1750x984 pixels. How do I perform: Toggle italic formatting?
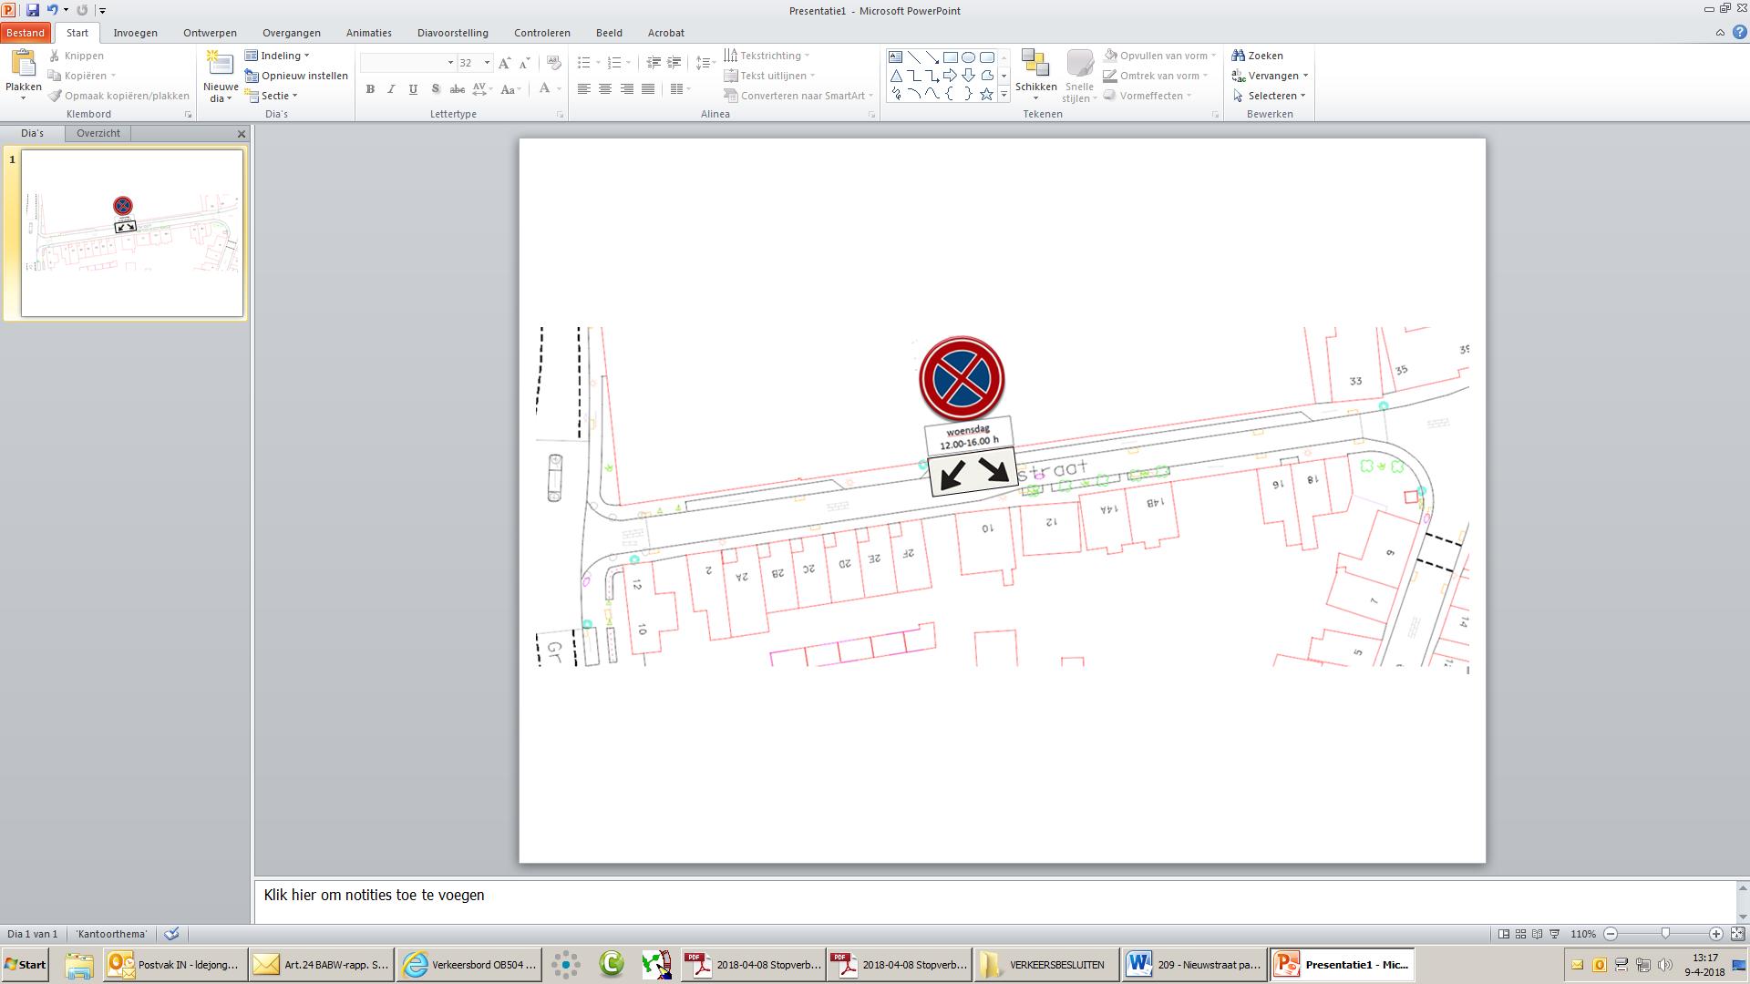tap(392, 89)
